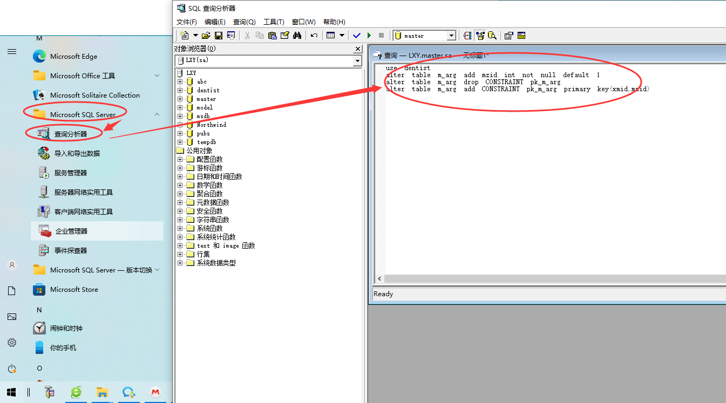Open the 编辑(E) menu

click(x=215, y=22)
